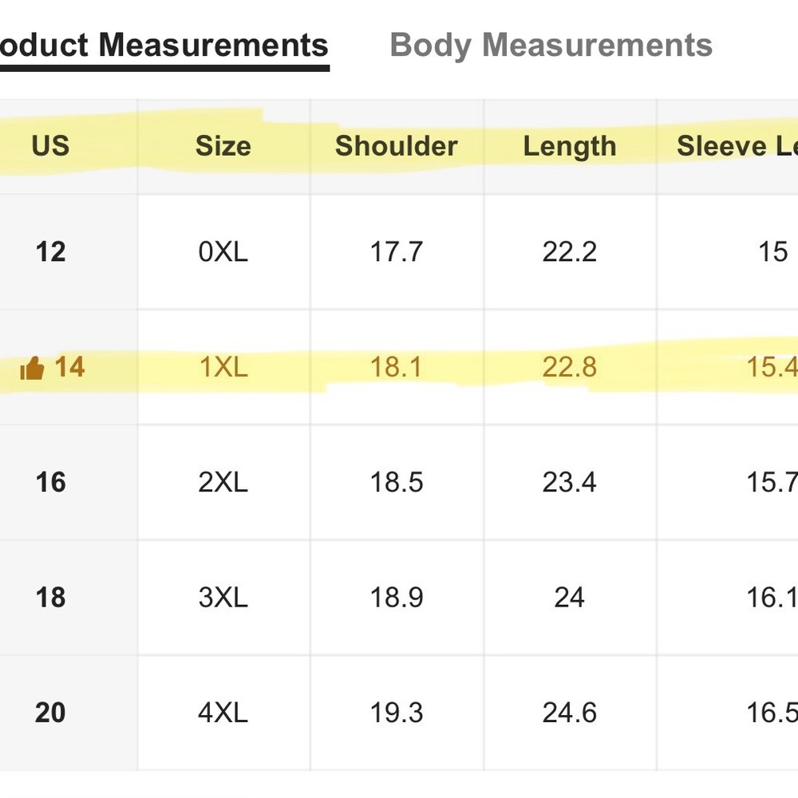The image size is (798, 798).
Task: Click the Size column header
Action: (223, 146)
